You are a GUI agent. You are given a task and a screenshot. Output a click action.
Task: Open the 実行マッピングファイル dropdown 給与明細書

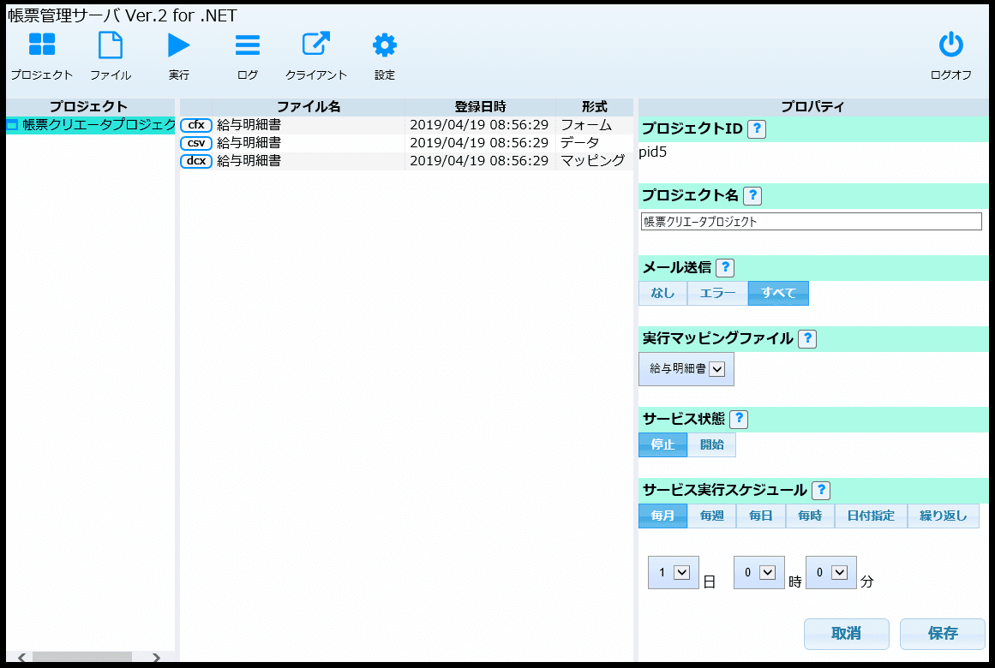[x=686, y=368]
